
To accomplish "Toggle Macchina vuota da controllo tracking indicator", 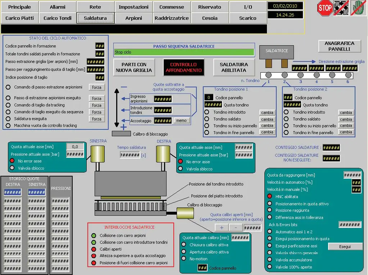I will (8, 125).
